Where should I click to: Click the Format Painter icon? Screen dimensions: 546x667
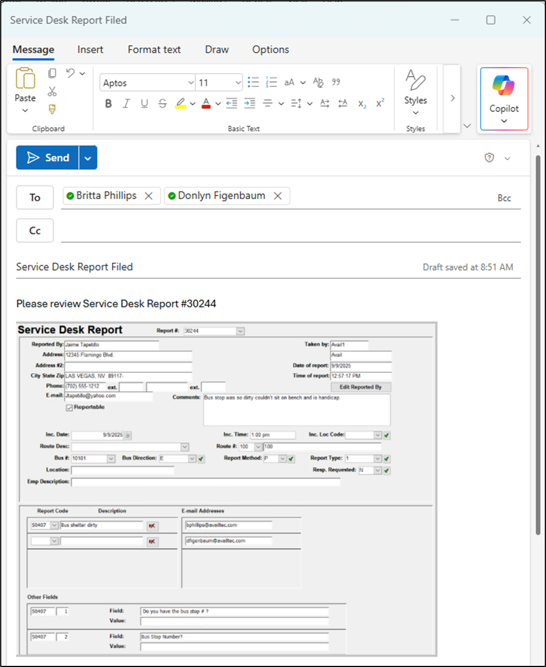click(52, 109)
